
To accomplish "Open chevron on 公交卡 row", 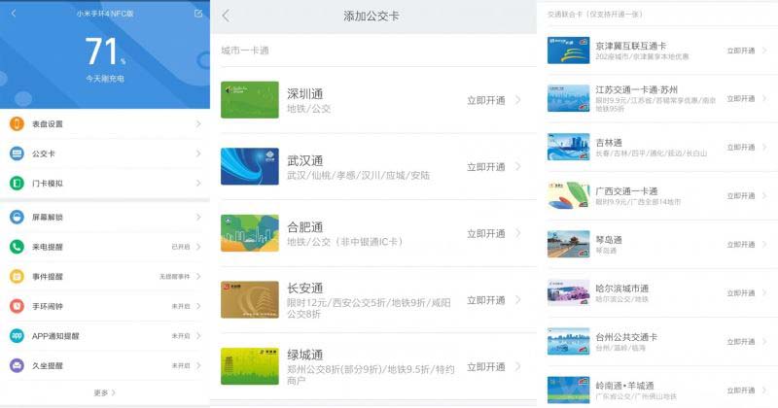I will tap(198, 153).
